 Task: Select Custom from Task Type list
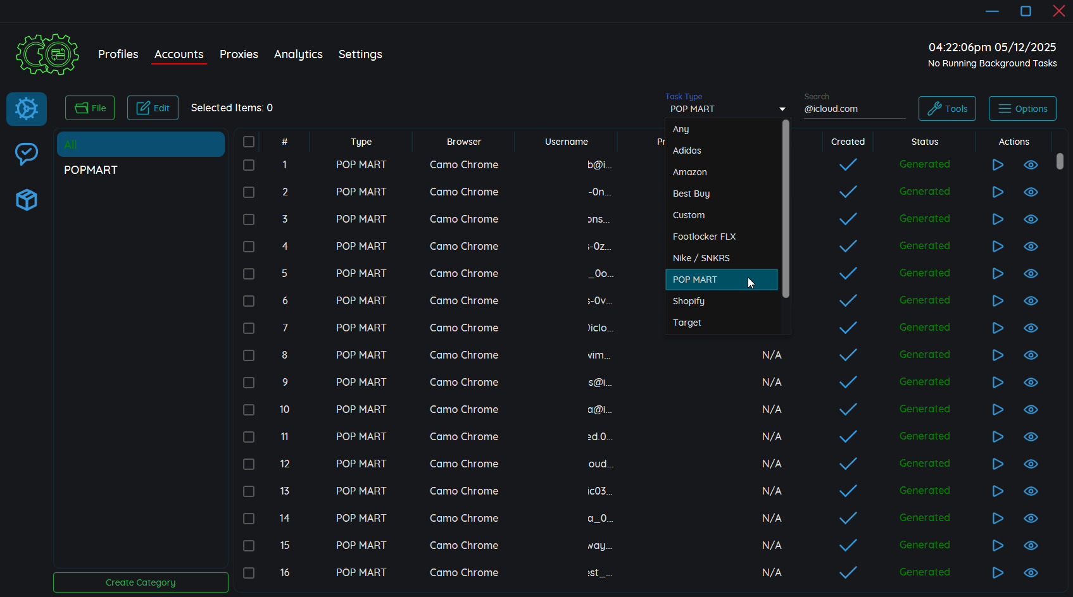pos(722,215)
